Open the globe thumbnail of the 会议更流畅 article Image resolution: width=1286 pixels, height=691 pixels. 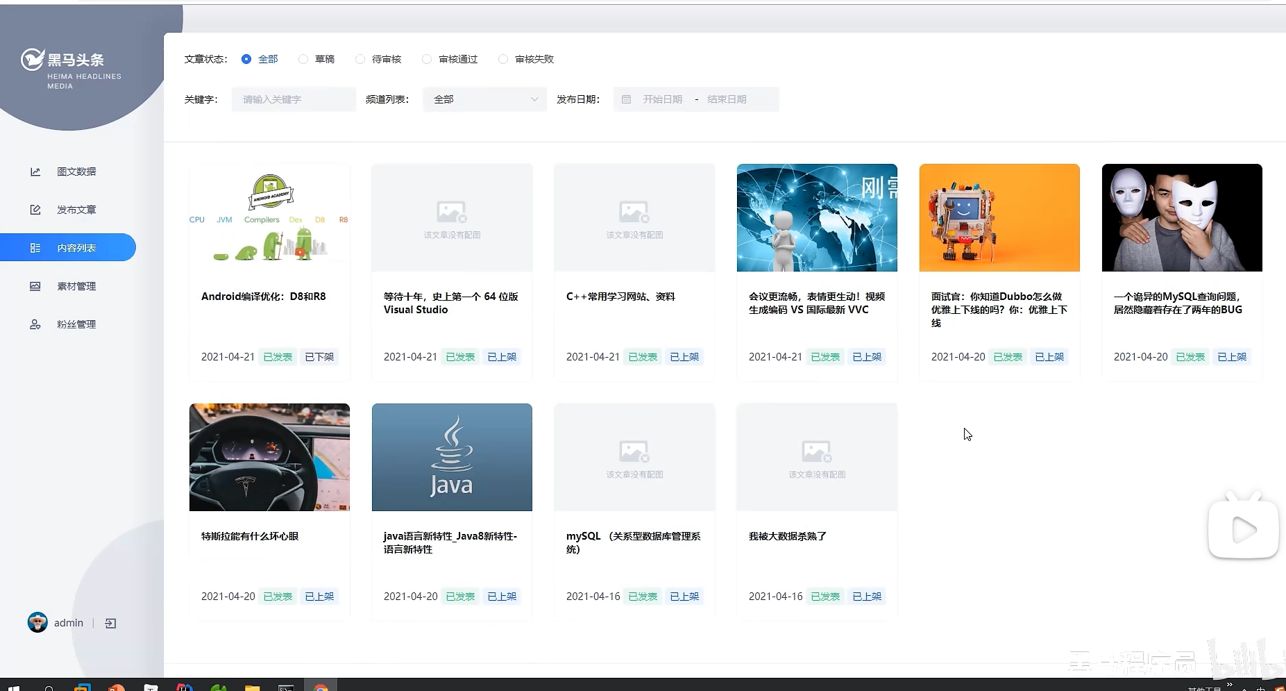pos(817,217)
